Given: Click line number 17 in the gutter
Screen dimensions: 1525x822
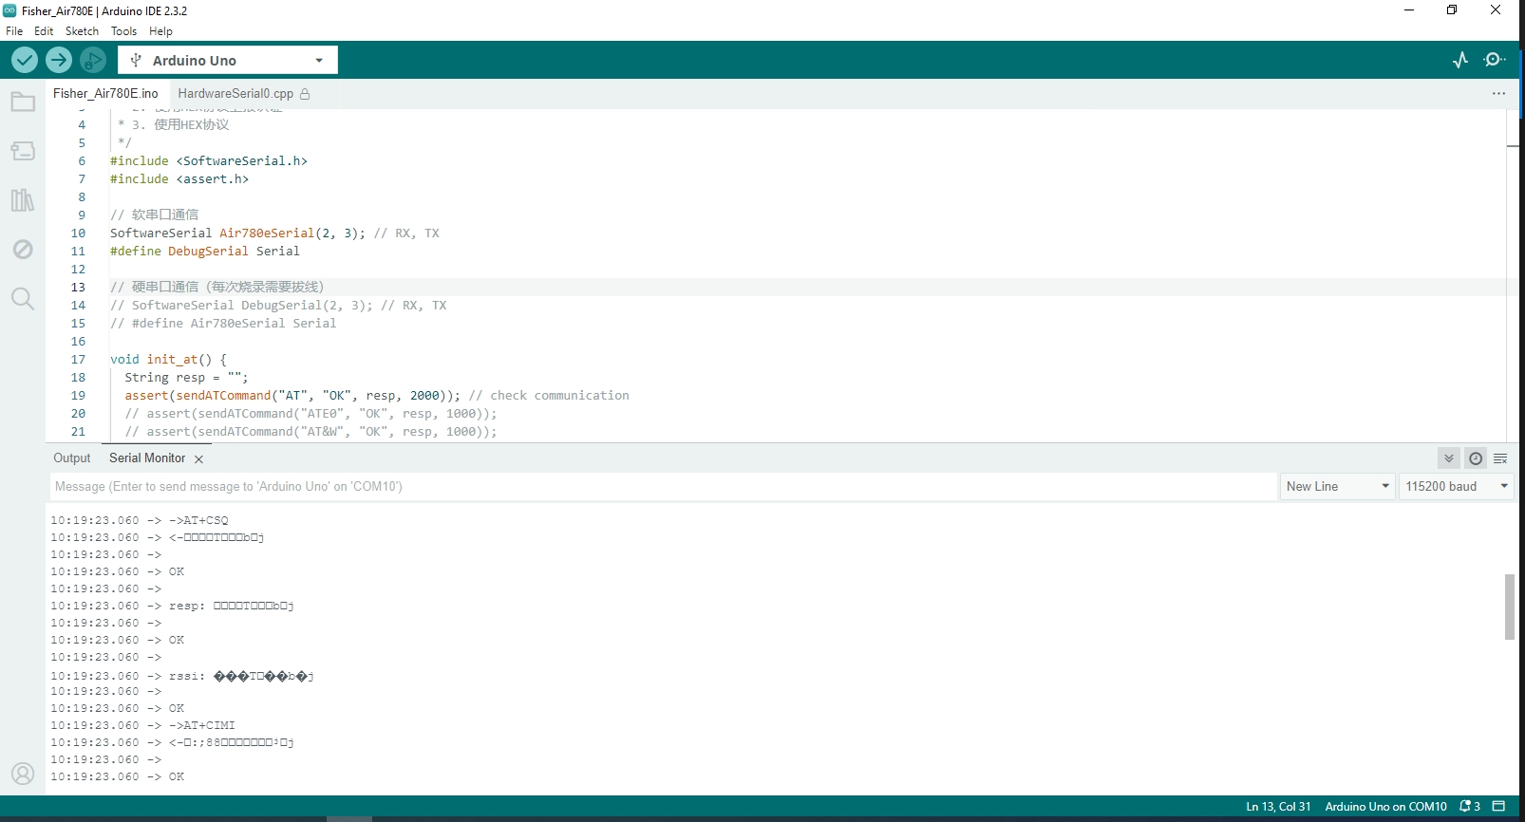Looking at the screenshot, I should tap(78, 360).
